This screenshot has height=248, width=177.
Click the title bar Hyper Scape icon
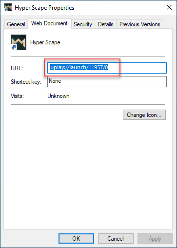click(8, 8)
